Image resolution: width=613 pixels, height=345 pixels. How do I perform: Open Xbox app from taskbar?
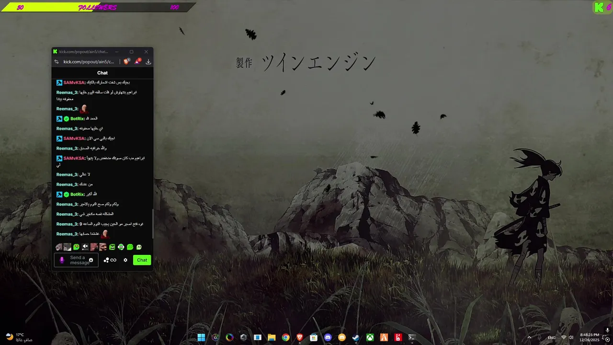(370, 337)
